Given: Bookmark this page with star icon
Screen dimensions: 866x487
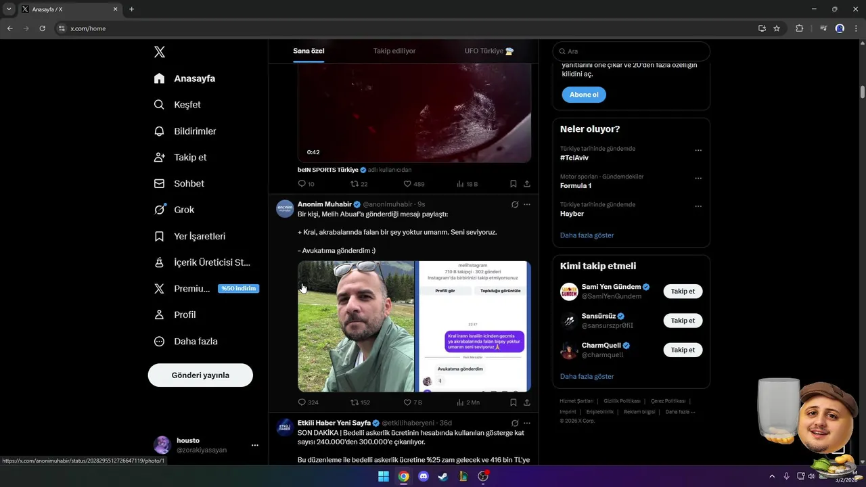Looking at the screenshot, I should tap(777, 28).
